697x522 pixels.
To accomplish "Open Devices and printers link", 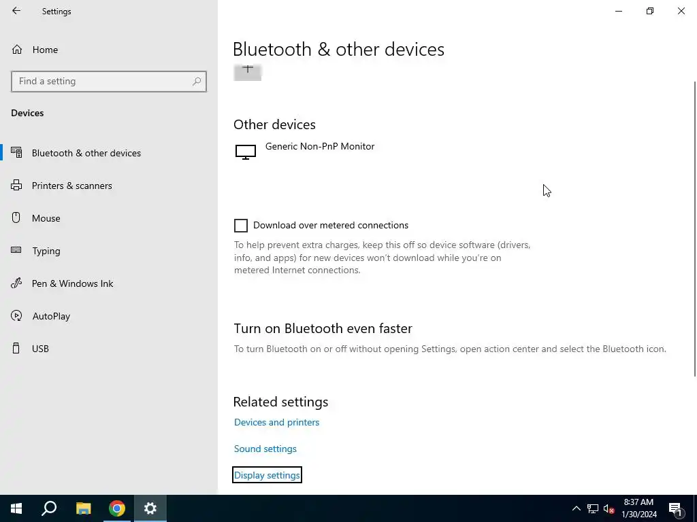I will pyautogui.click(x=276, y=422).
